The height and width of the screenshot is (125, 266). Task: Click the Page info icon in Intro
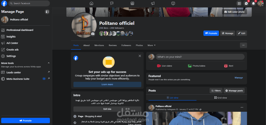[75, 116]
